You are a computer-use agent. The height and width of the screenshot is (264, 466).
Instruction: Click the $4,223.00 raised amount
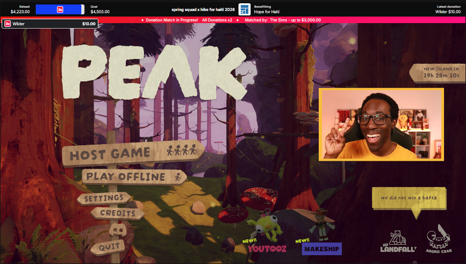tap(20, 12)
